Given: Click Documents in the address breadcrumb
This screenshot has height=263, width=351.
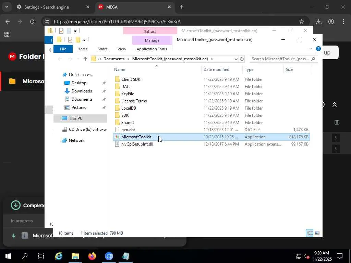Looking at the screenshot, I should tap(114, 59).
